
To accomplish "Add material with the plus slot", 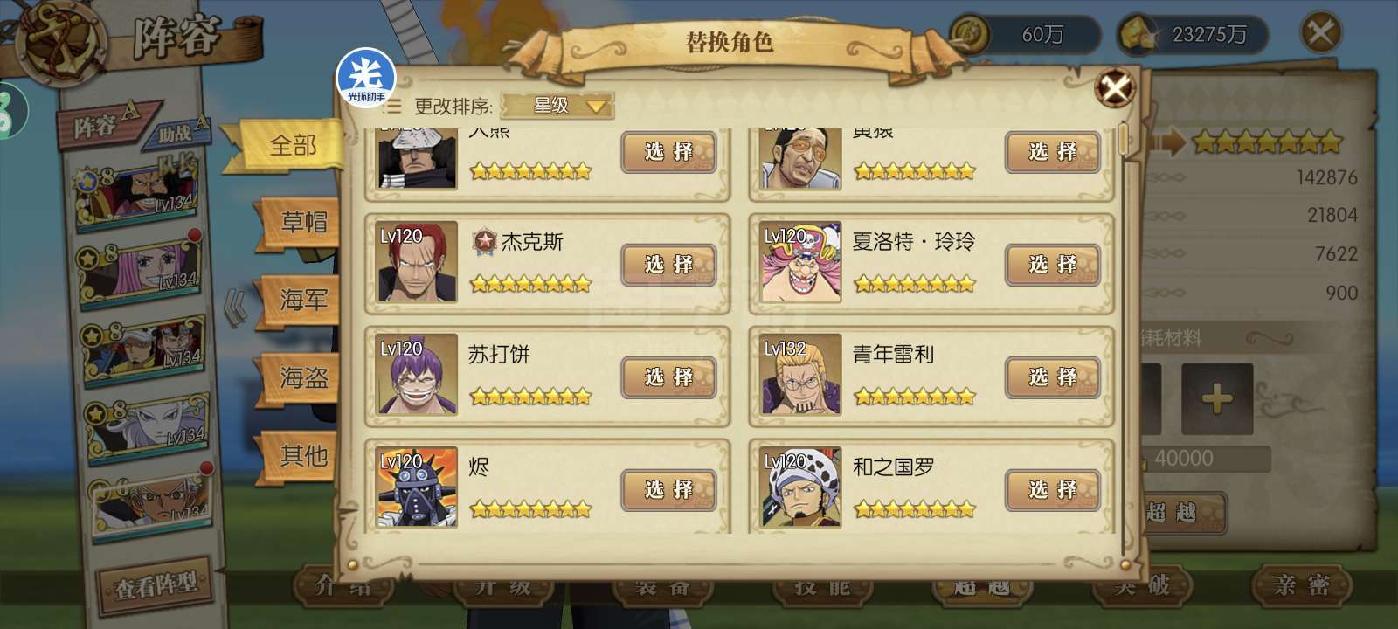I will point(1216,400).
